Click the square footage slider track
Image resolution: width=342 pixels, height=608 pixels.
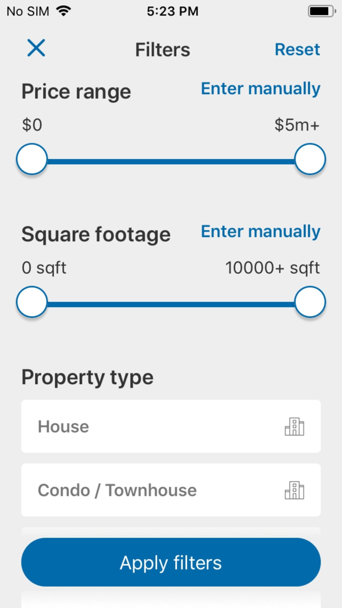click(x=171, y=303)
